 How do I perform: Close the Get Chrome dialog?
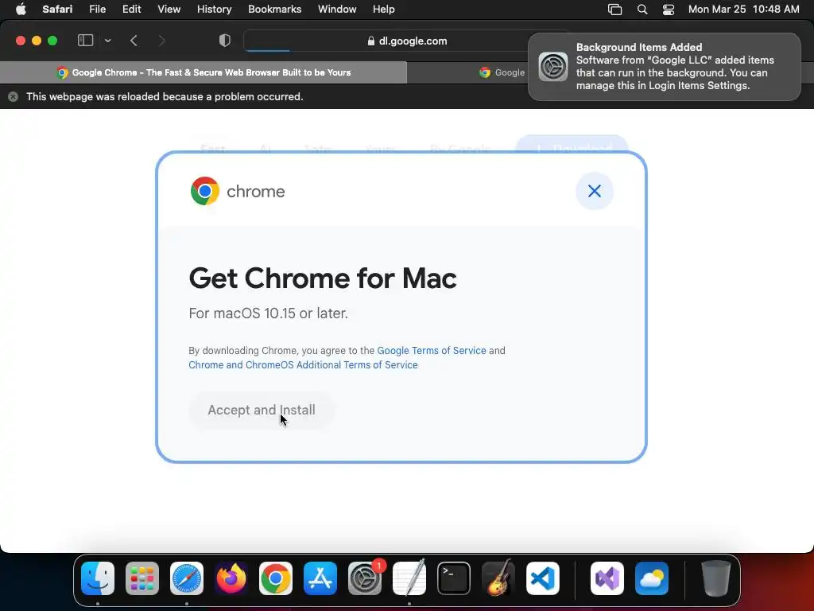(595, 191)
